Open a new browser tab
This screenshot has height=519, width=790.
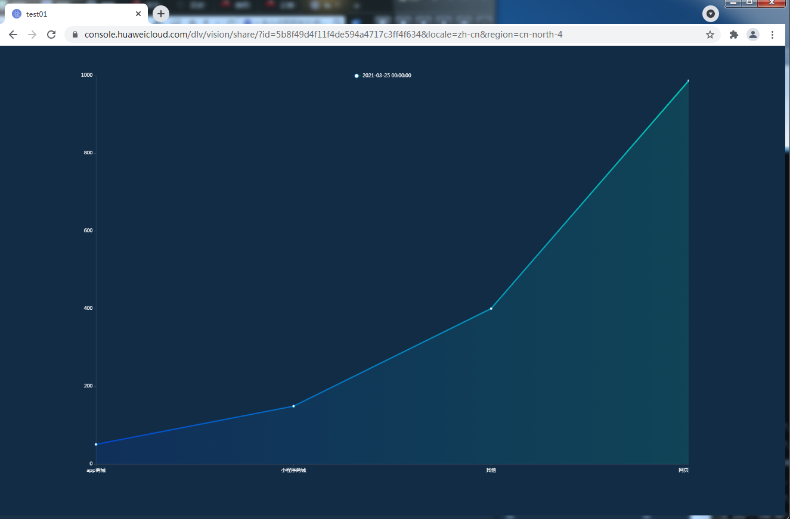160,14
